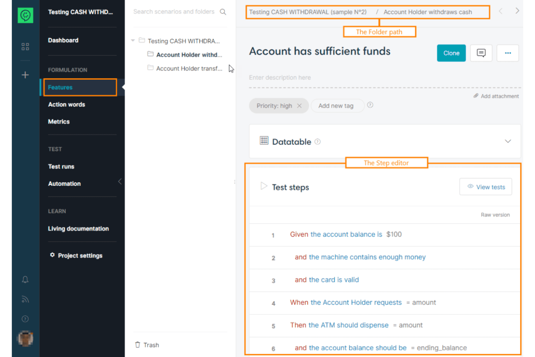Open the help question mark icon in sidebar
Screen dimensions: 535x357
coord(25,319)
